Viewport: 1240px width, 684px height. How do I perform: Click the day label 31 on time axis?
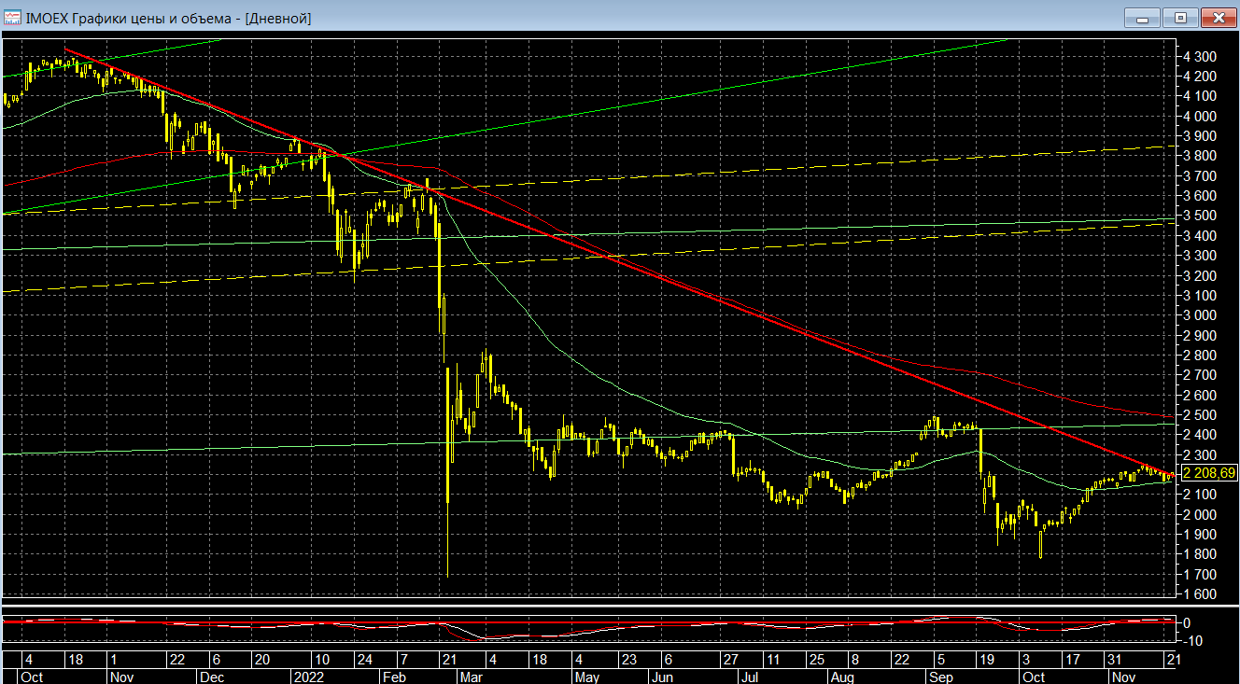(x=1115, y=660)
